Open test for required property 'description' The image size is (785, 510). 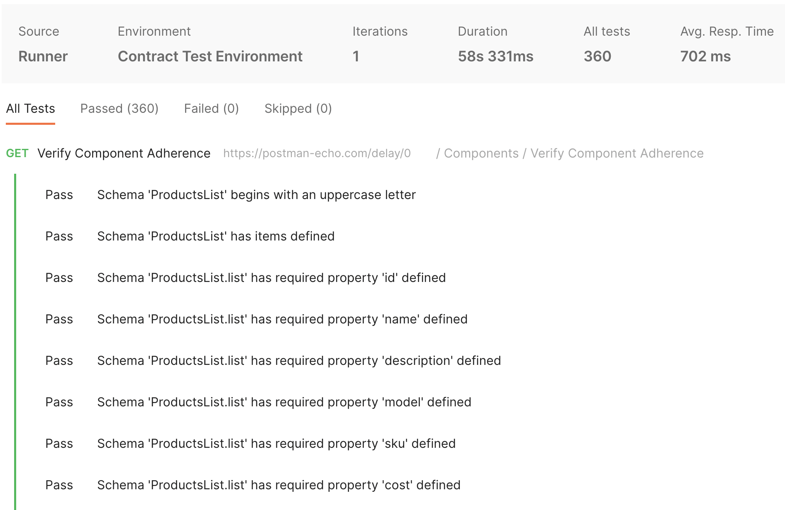pyautogui.click(x=299, y=361)
